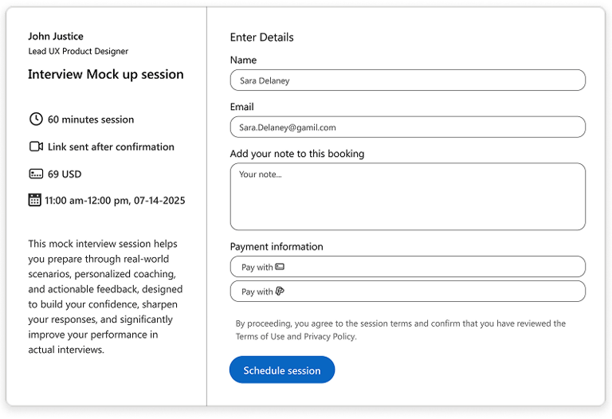612x419 pixels.
Task: Click the video camera icon
Action: [35, 147]
